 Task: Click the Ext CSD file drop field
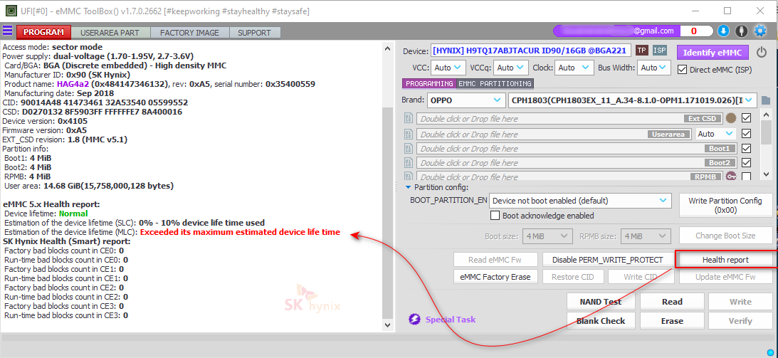tap(569, 119)
